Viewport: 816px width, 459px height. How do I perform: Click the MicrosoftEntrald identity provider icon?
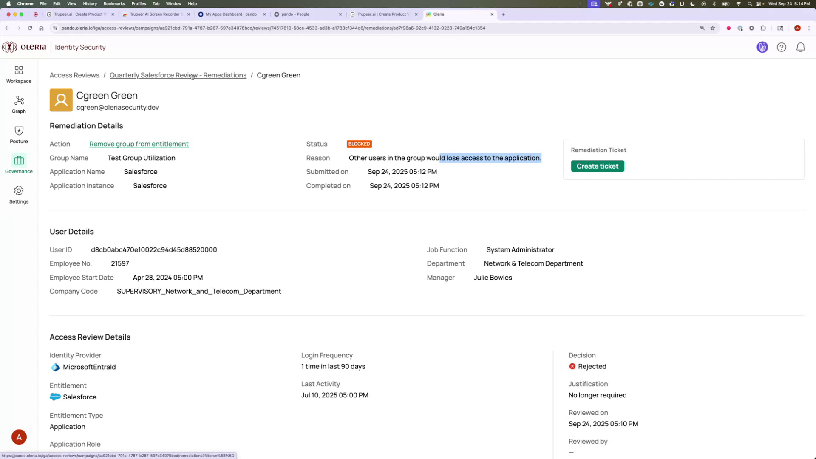click(55, 367)
